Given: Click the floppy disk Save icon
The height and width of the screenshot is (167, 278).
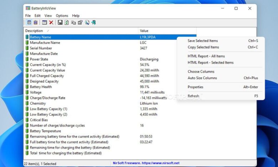Looking at the screenshot, I should (x=60, y=22).
